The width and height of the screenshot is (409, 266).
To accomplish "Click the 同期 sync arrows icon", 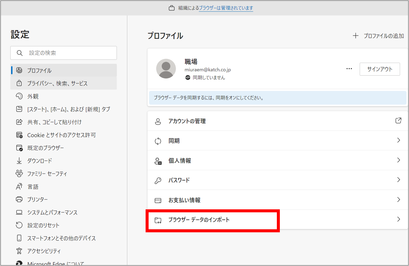I will (158, 141).
